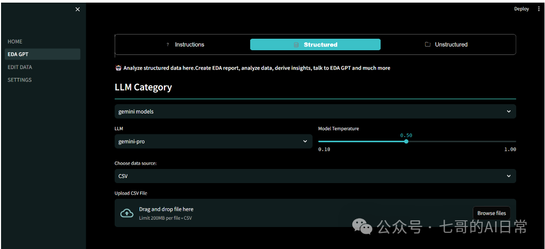
Task: Click the Browse files button
Action: click(x=492, y=213)
